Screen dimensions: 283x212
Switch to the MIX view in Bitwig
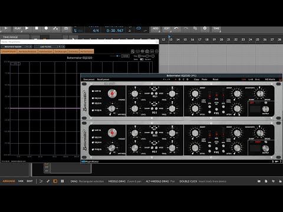click(x=21, y=181)
